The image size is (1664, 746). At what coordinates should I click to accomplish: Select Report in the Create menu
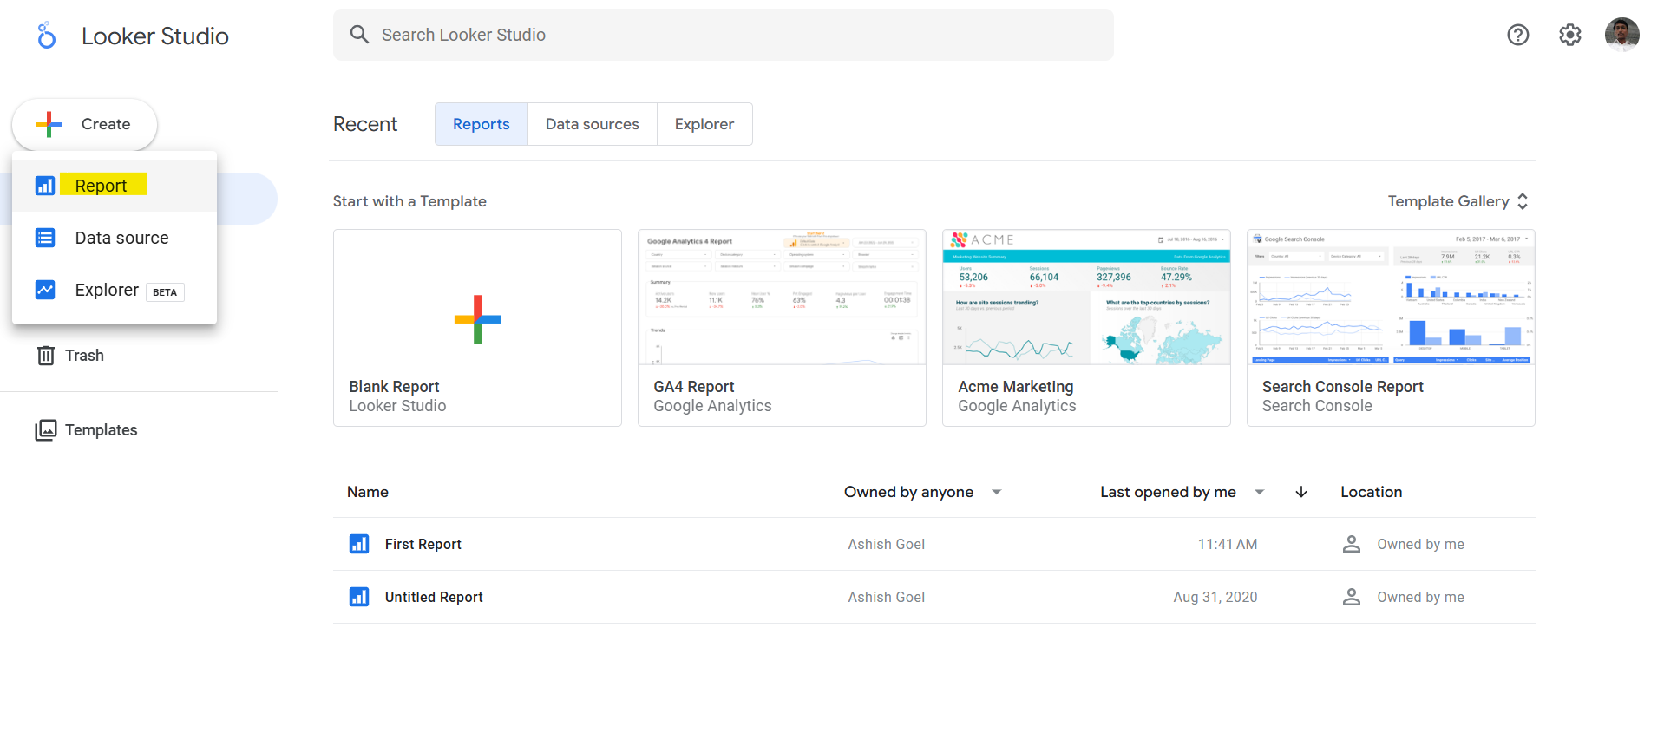[x=102, y=186]
